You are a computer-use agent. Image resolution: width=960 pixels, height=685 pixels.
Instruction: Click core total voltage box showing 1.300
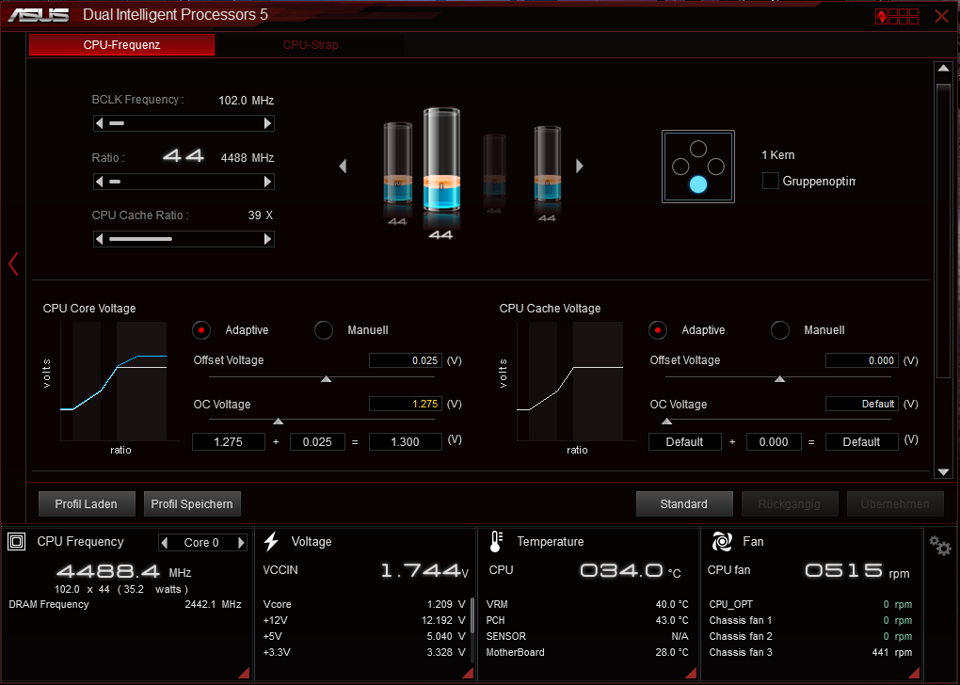406,442
